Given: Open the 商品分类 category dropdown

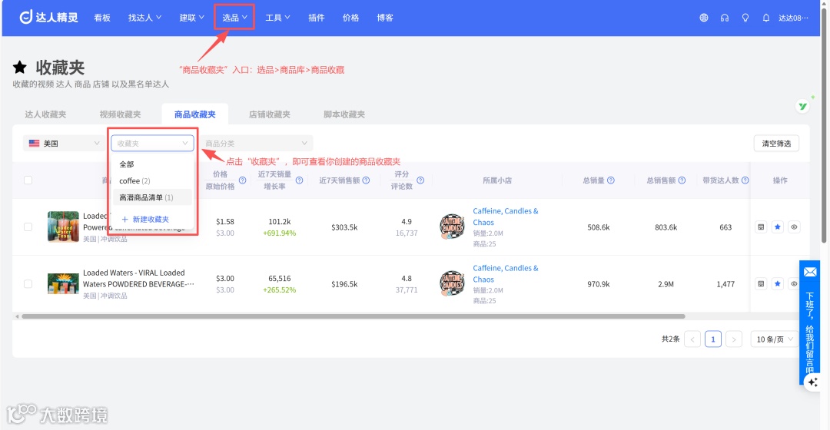Looking at the screenshot, I should [256, 144].
